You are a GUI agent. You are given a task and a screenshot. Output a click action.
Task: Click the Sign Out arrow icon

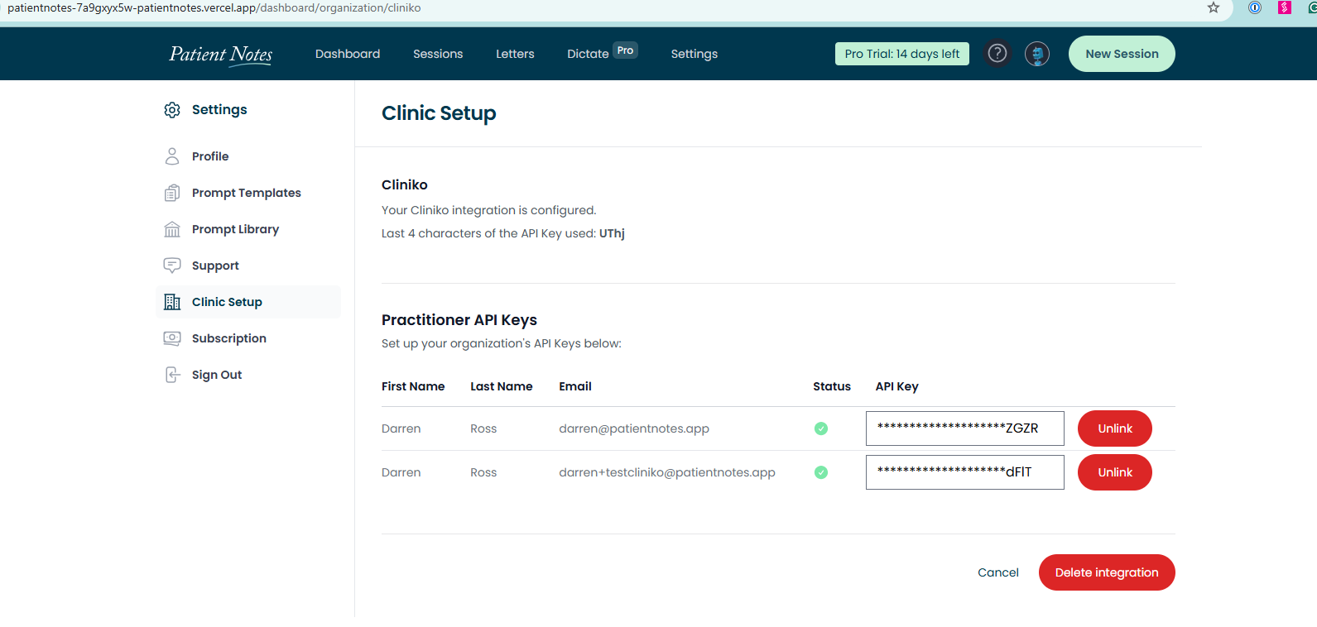[x=172, y=375]
